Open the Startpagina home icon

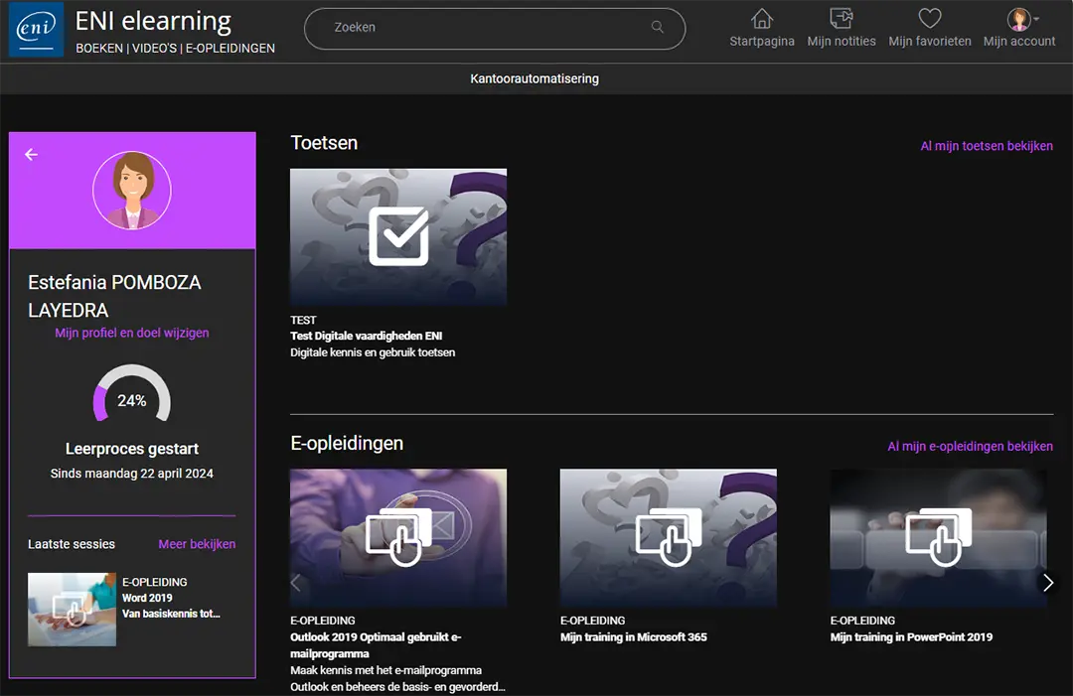762,19
